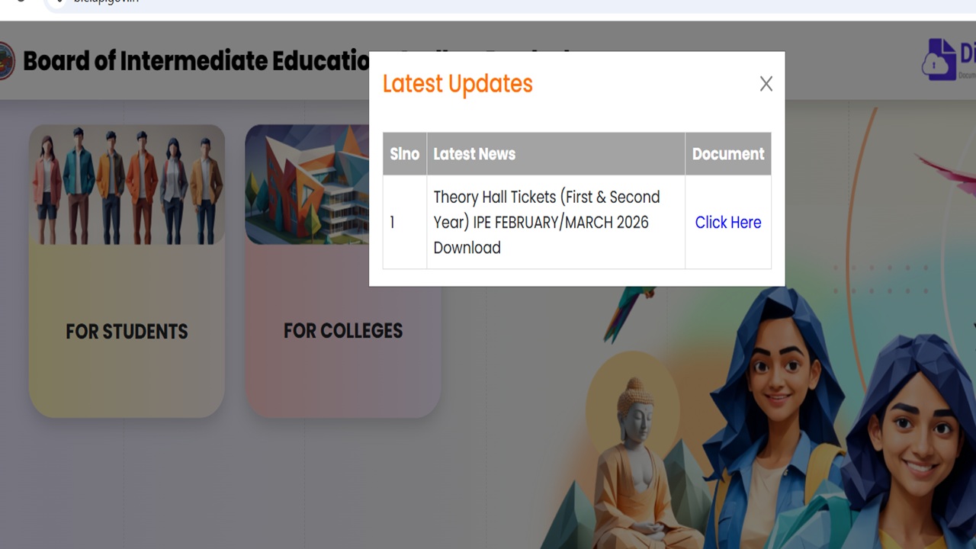Image resolution: width=976 pixels, height=549 pixels.
Task: Click the college building illustration
Action: [307, 185]
